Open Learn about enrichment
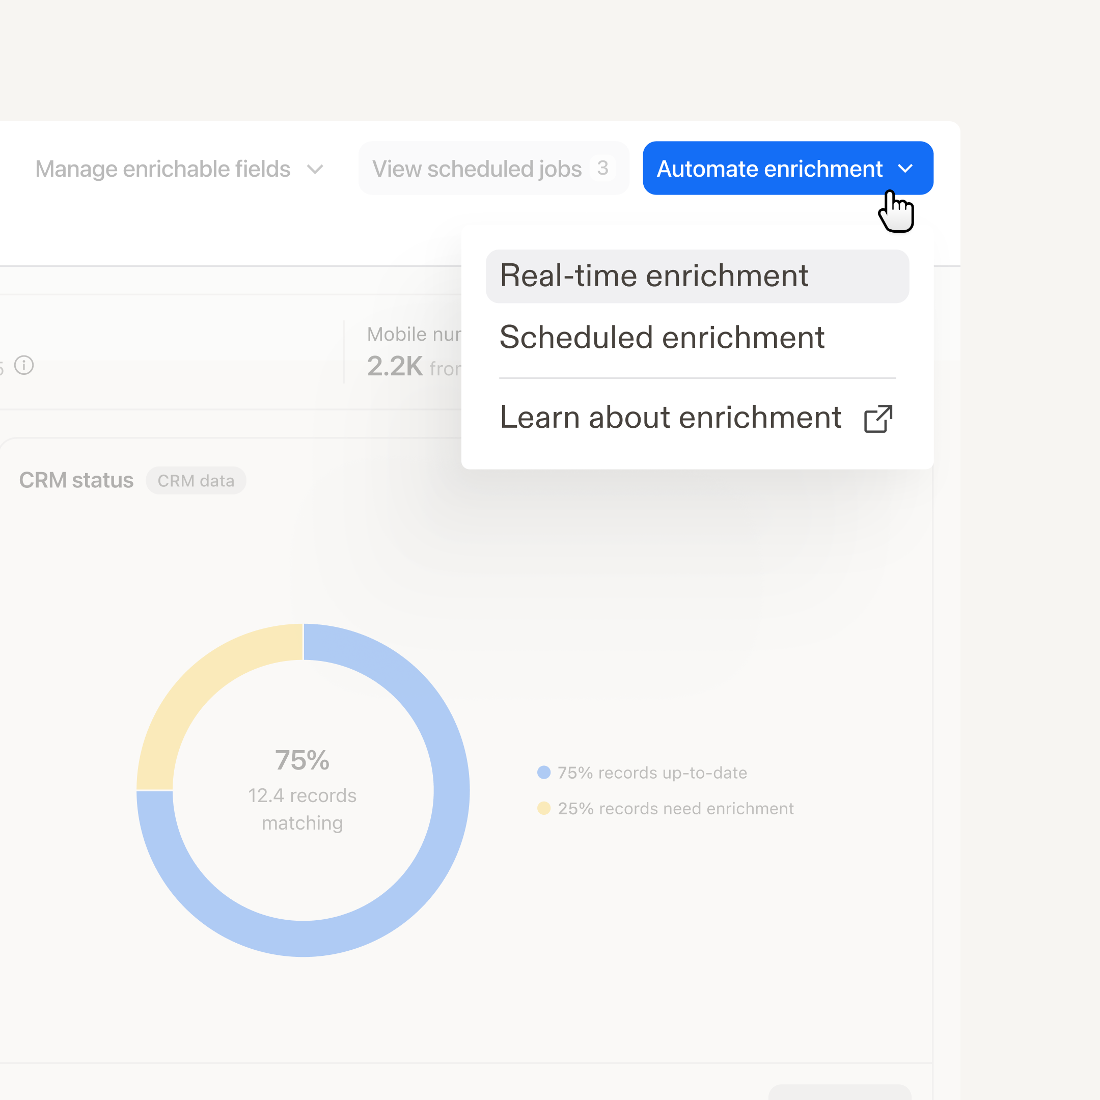 pyautogui.click(x=672, y=418)
